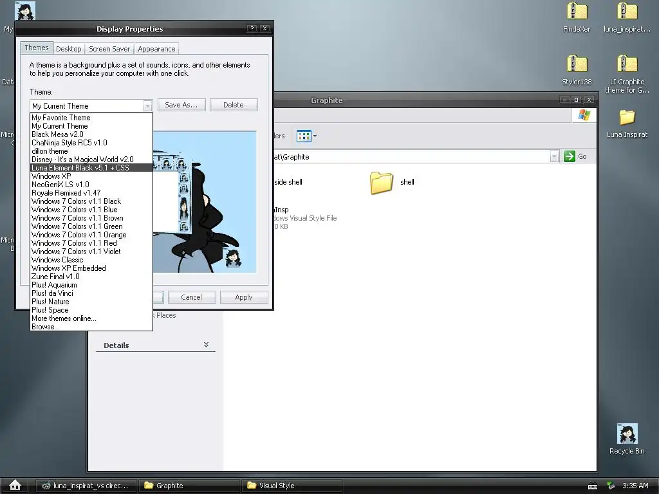Screen dimensions: 659x494
Task: Choose Windows XP theme
Action: coord(91,176)
